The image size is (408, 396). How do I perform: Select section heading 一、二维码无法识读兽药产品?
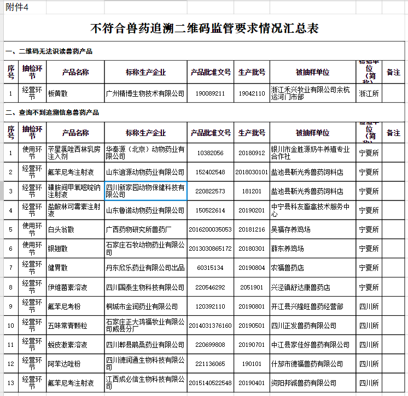(49, 51)
